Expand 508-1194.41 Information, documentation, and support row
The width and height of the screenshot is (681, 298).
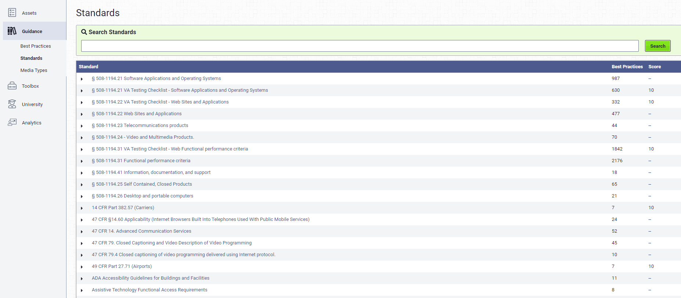click(x=82, y=173)
